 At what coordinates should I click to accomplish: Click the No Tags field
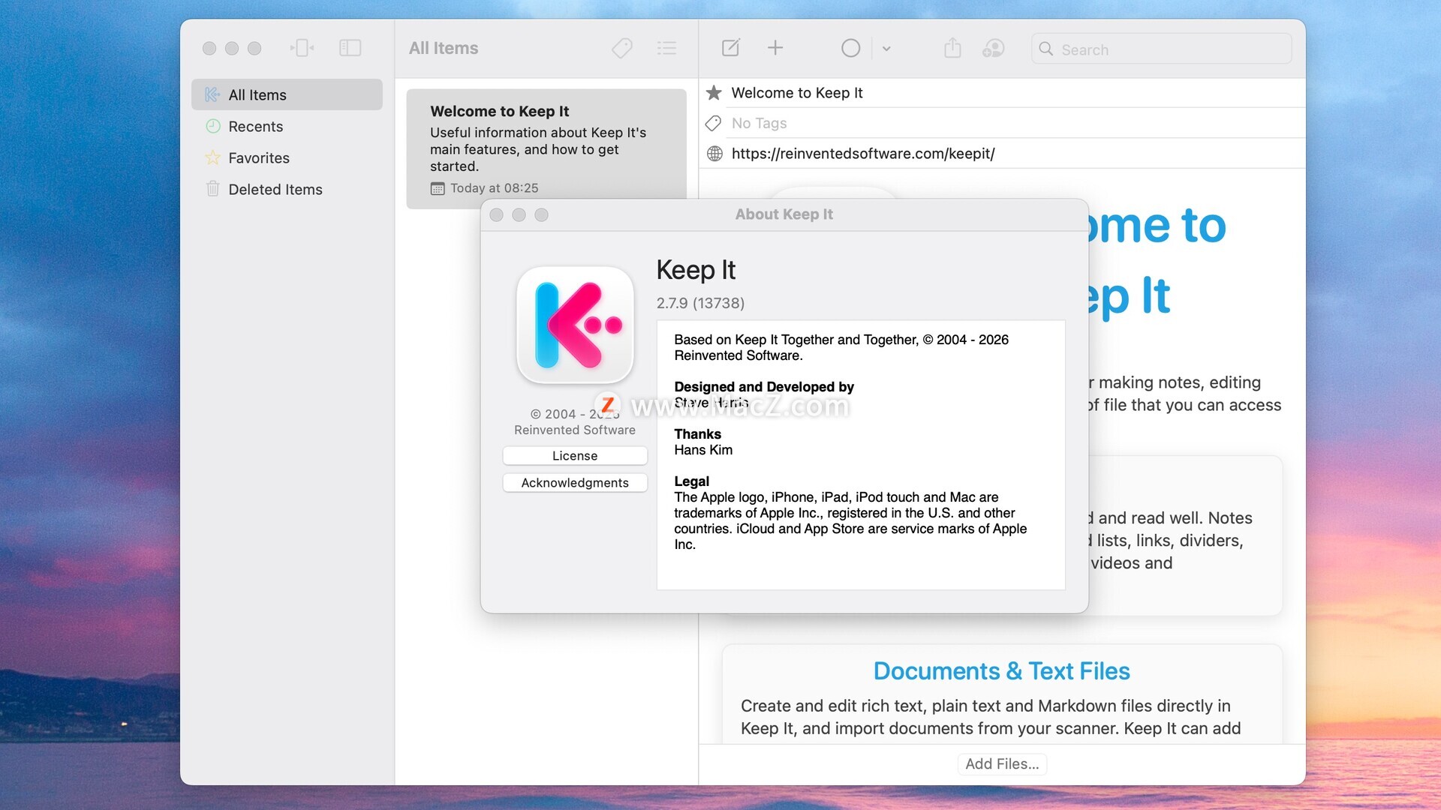(759, 123)
